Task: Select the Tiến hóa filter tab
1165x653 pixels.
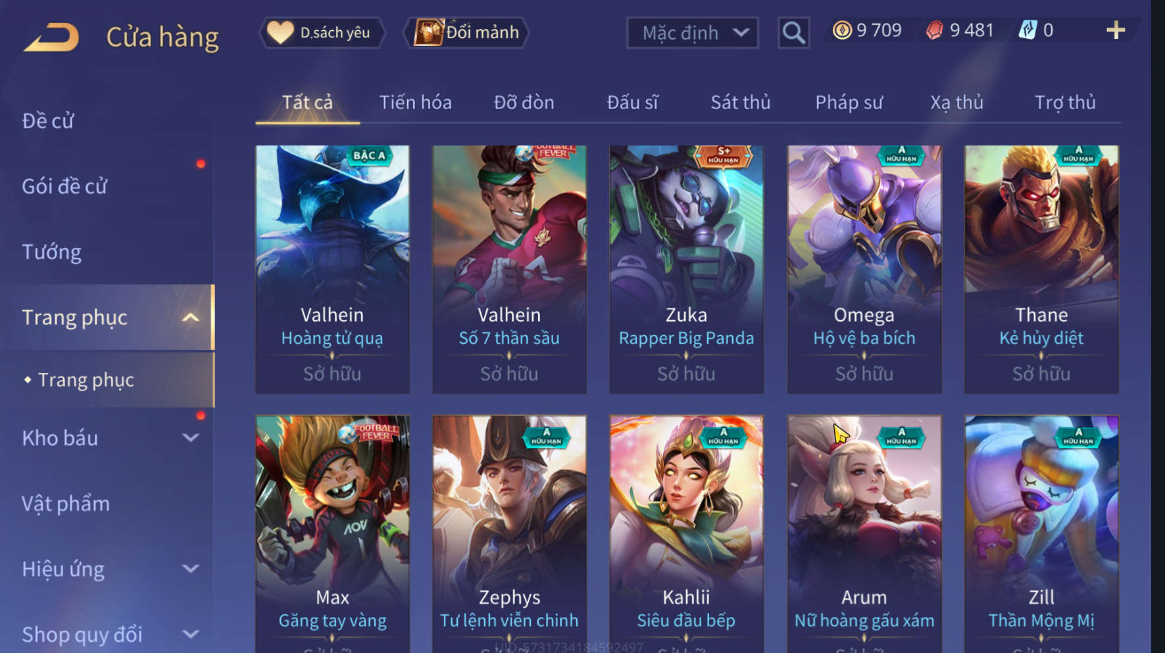Action: point(415,103)
